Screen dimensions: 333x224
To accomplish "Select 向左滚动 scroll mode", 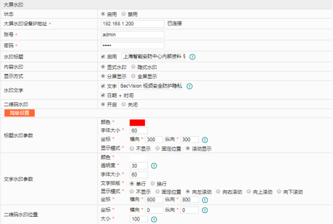I will coord(188,192).
